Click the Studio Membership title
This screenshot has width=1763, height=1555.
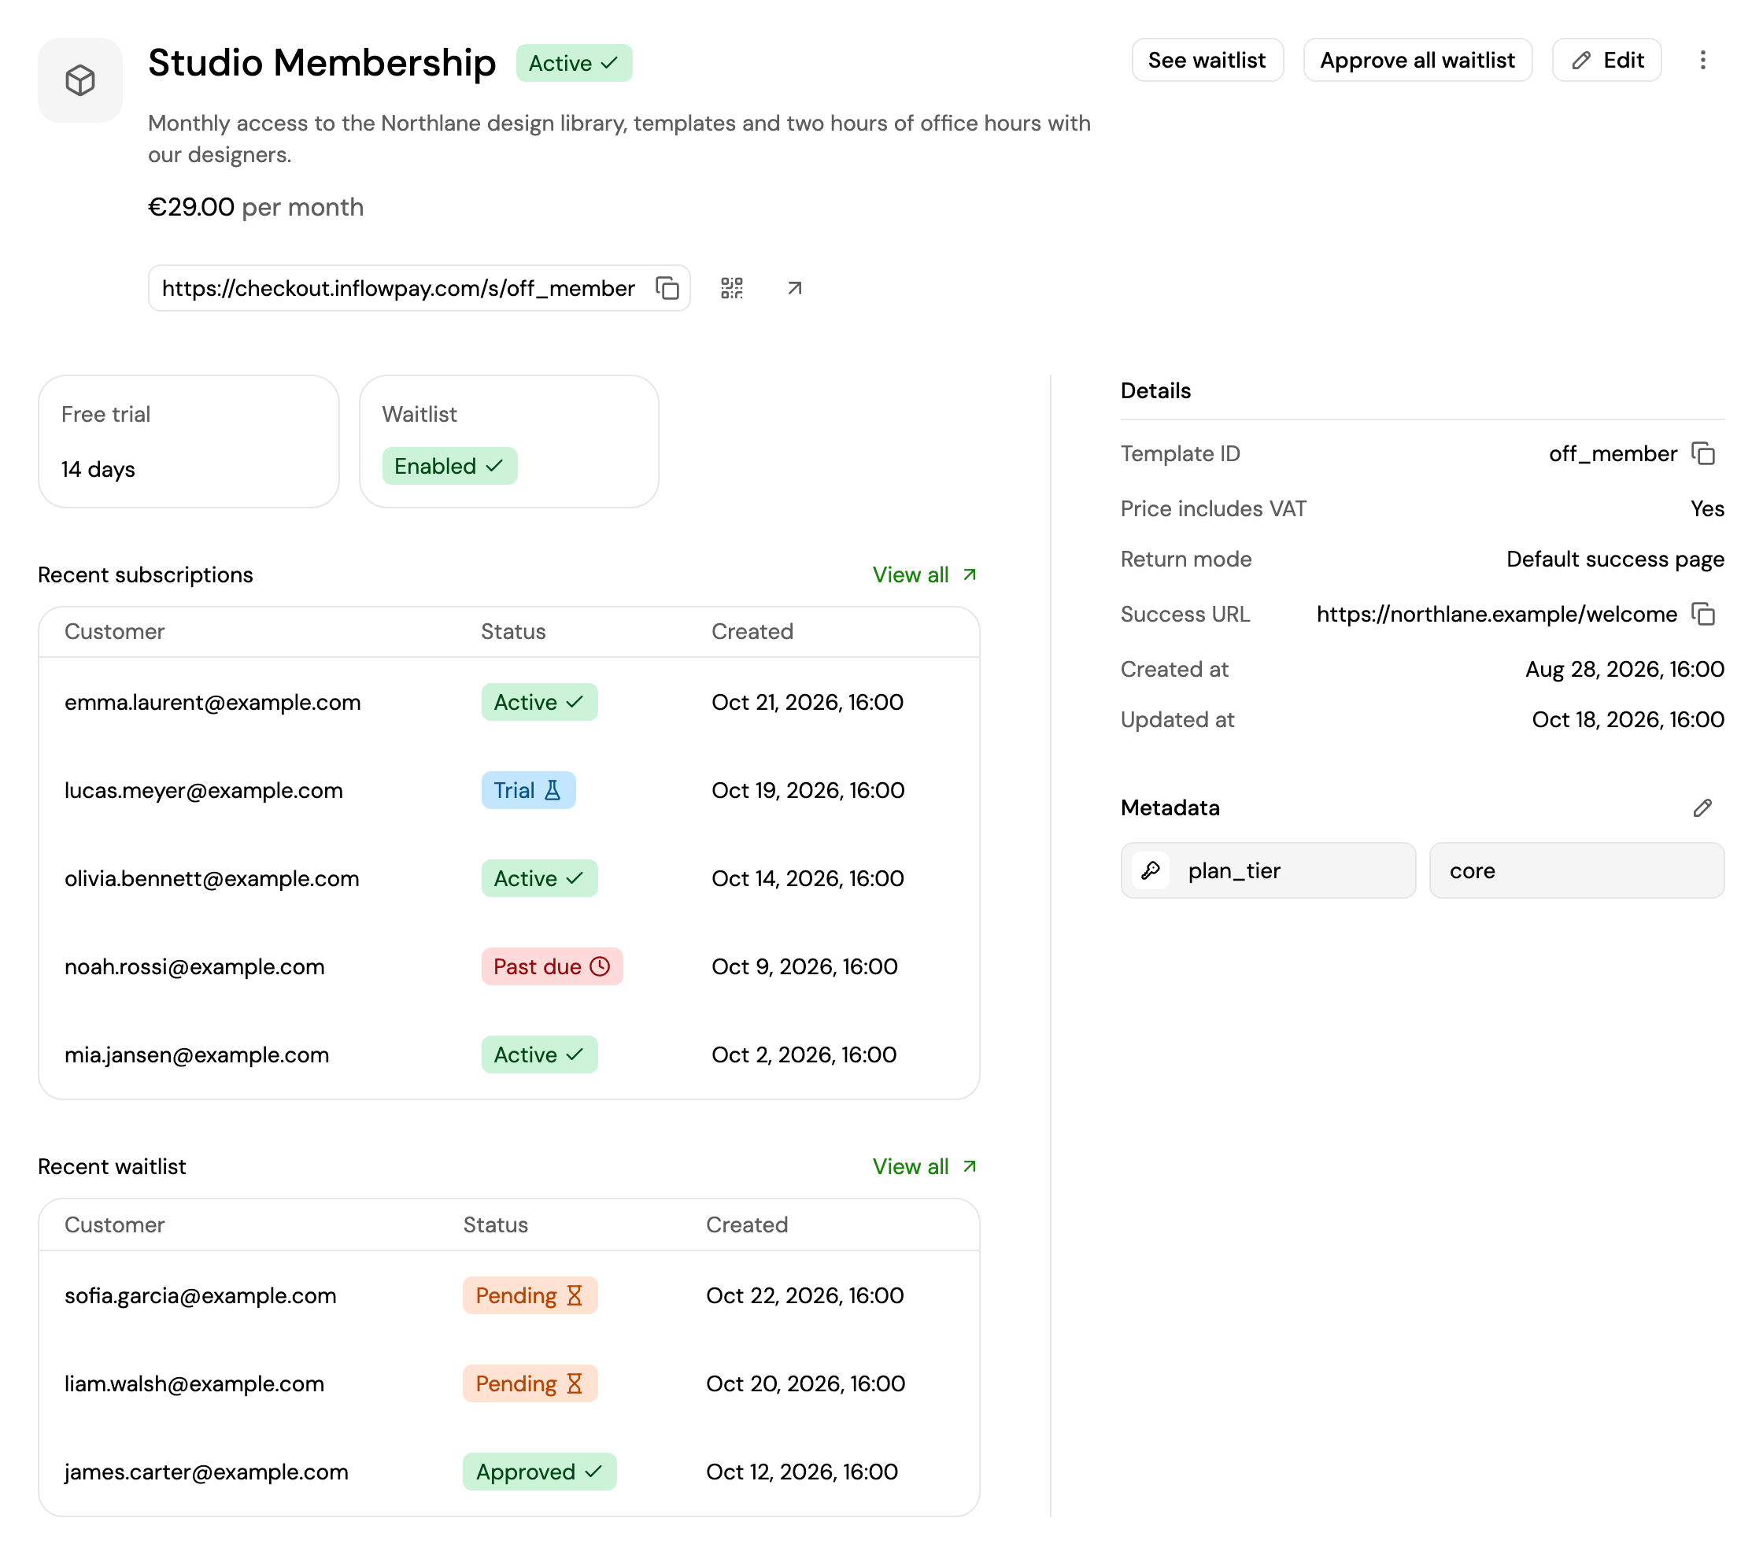[322, 63]
